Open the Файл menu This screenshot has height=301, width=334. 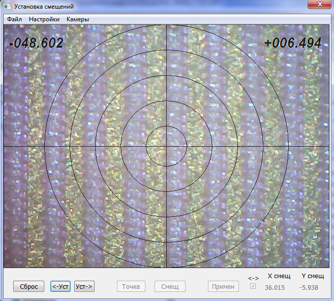click(14, 19)
